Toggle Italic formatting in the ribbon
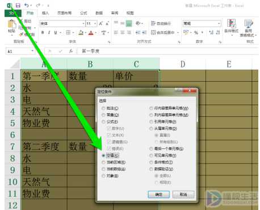 [49, 32]
